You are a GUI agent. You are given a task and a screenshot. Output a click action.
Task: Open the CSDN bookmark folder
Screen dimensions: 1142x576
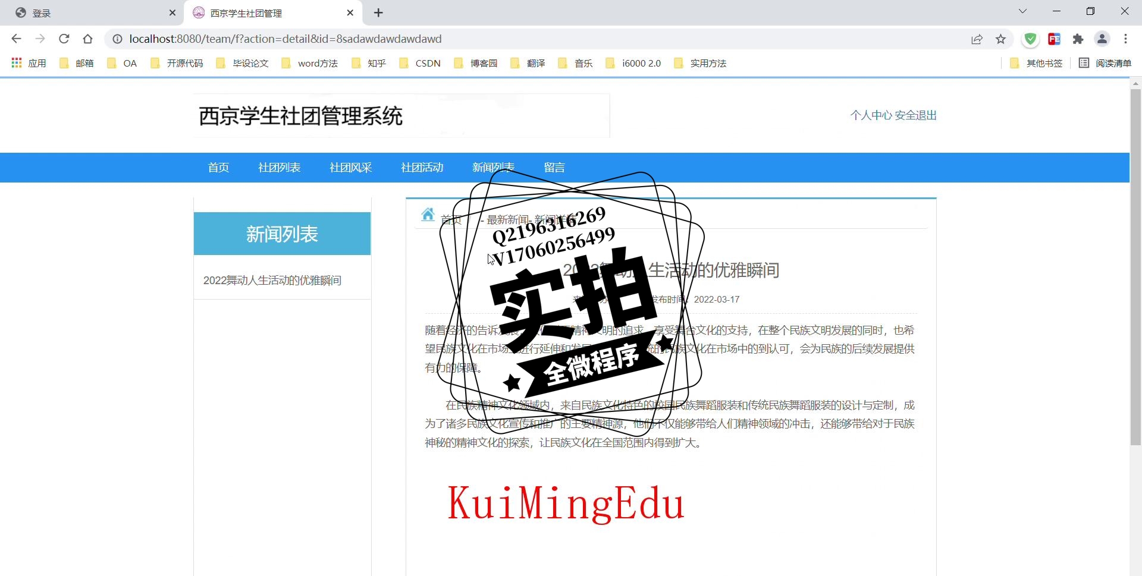tap(420, 63)
